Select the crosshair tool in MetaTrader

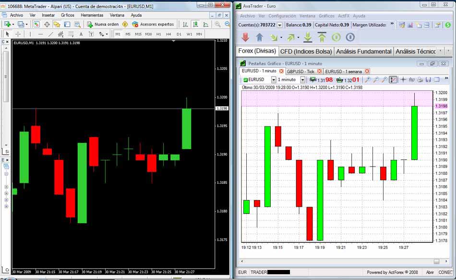tap(18, 34)
